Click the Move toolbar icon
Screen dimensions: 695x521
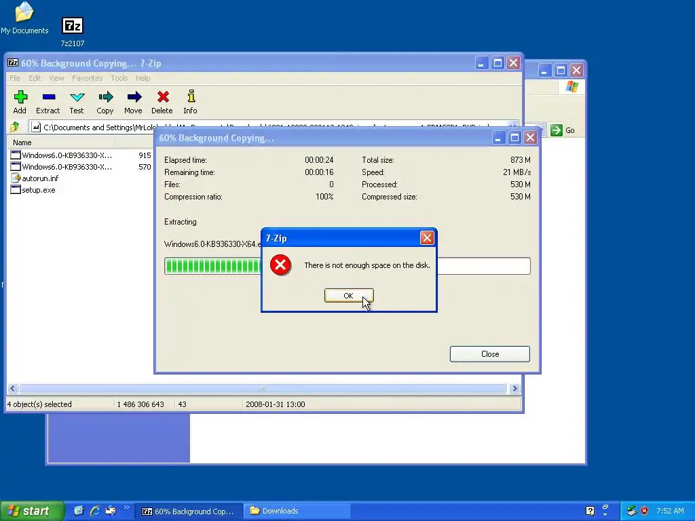click(134, 102)
